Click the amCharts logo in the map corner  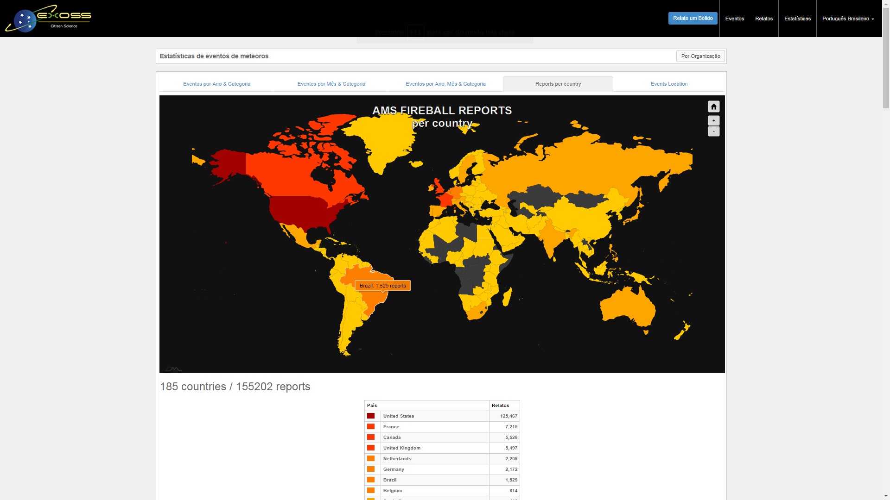point(172,369)
